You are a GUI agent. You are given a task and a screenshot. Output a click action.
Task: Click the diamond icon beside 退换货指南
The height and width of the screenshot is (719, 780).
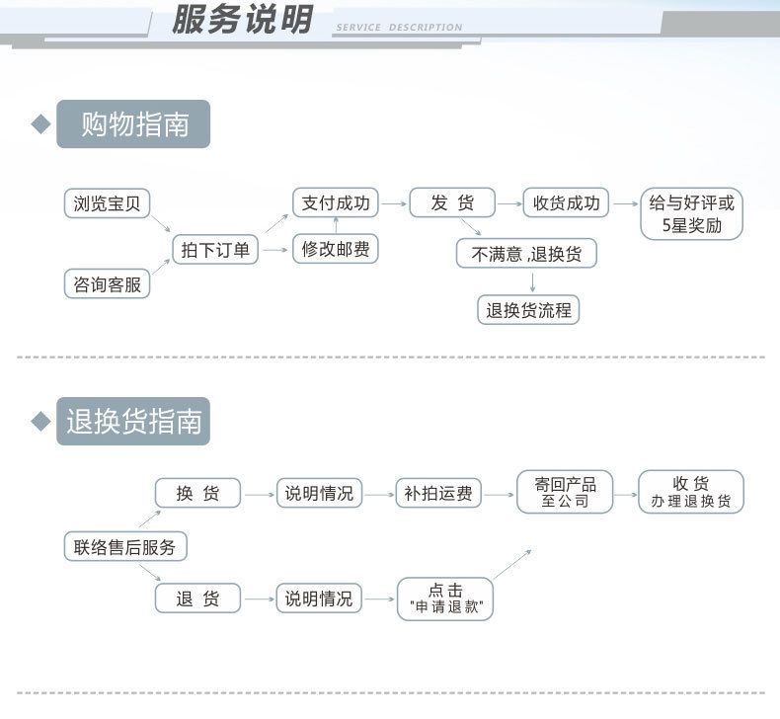pyautogui.click(x=40, y=422)
